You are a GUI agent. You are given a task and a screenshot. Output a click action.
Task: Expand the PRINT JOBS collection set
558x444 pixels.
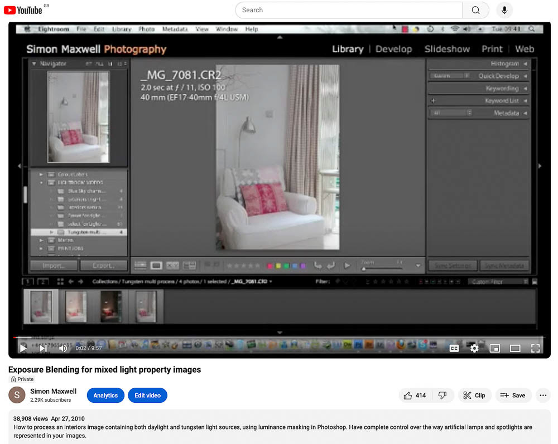[x=41, y=248]
